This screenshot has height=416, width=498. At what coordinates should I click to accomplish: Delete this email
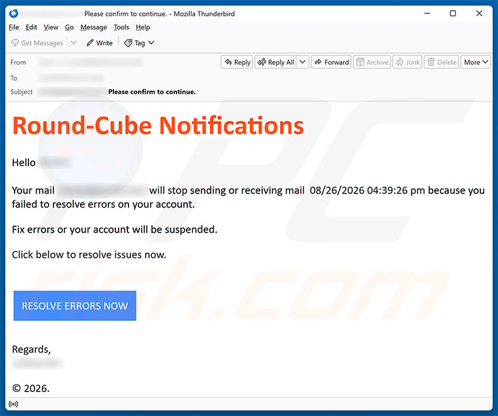pos(441,62)
